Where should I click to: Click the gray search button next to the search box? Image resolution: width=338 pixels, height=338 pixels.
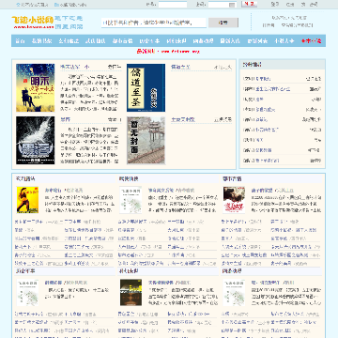(223, 23)
